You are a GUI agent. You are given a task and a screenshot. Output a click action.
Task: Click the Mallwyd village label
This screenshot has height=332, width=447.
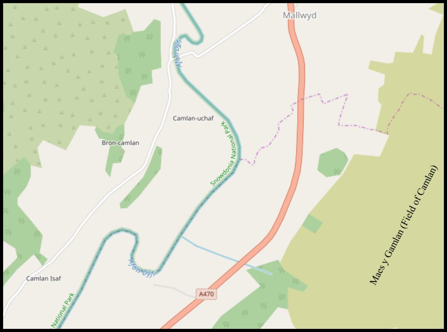tap(299, 15)
